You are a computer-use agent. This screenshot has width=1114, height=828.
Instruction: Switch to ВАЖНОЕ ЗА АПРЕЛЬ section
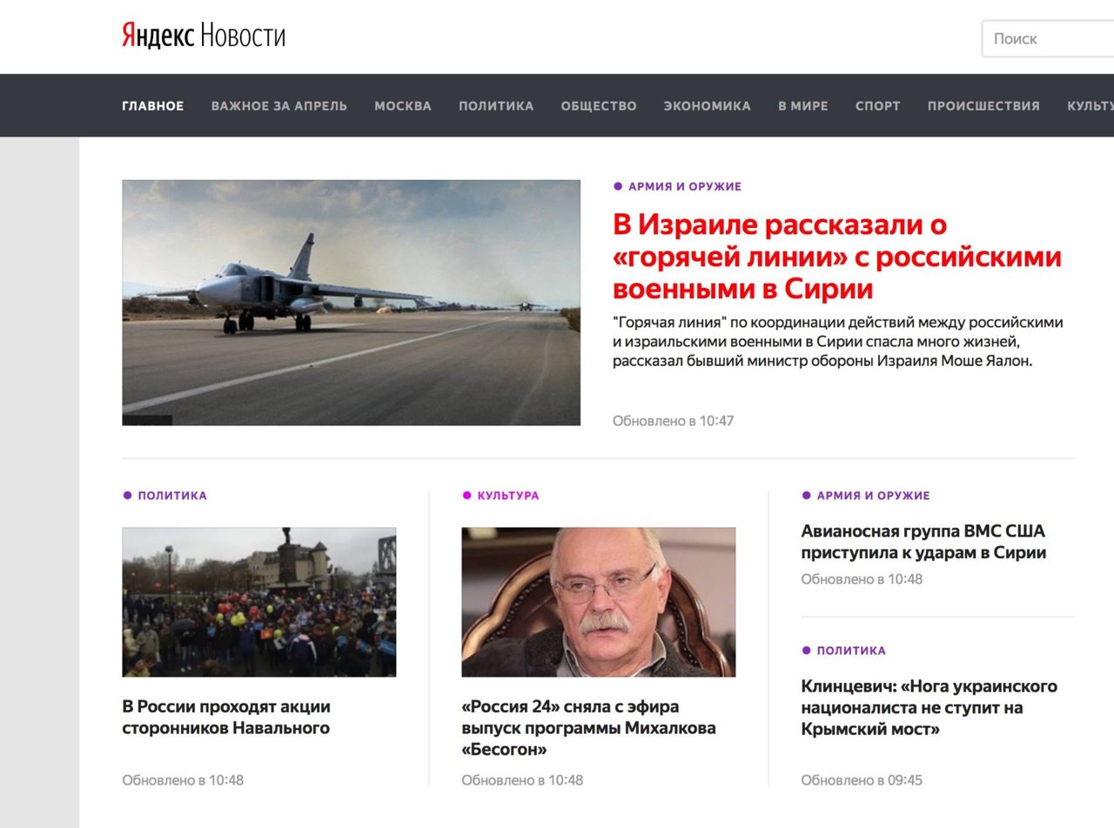279,106
